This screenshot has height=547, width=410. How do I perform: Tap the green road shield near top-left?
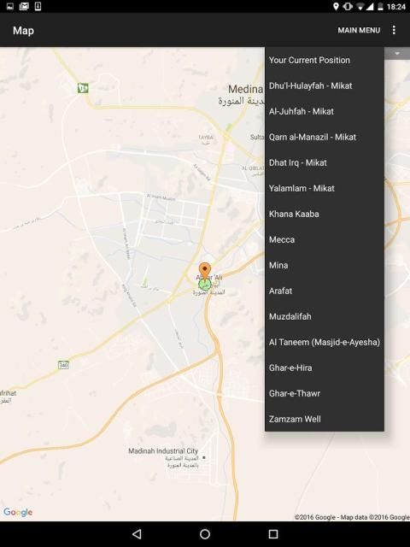83,88
